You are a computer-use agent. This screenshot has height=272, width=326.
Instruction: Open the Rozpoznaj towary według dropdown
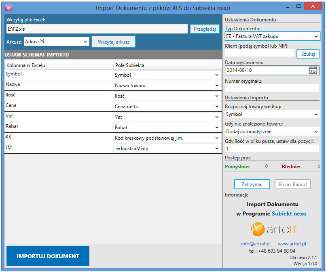(272, 114)
